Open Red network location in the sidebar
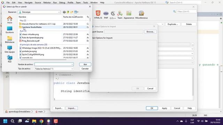 10,59
